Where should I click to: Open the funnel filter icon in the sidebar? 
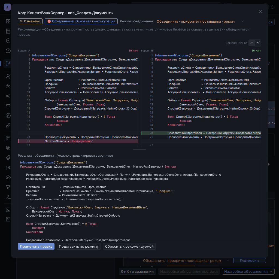point(8,187)
